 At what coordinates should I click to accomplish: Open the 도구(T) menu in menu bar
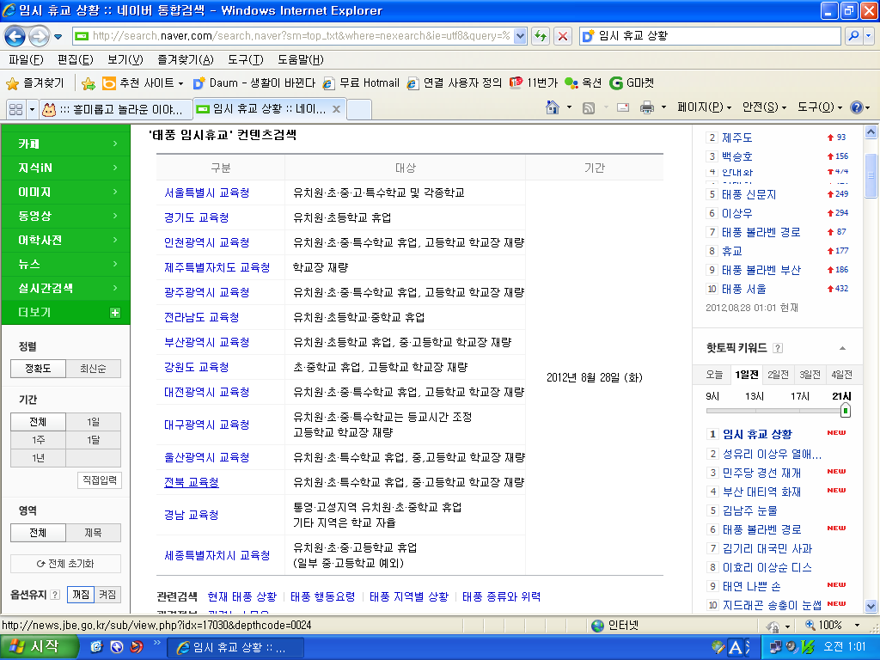[x=246, y=59]
